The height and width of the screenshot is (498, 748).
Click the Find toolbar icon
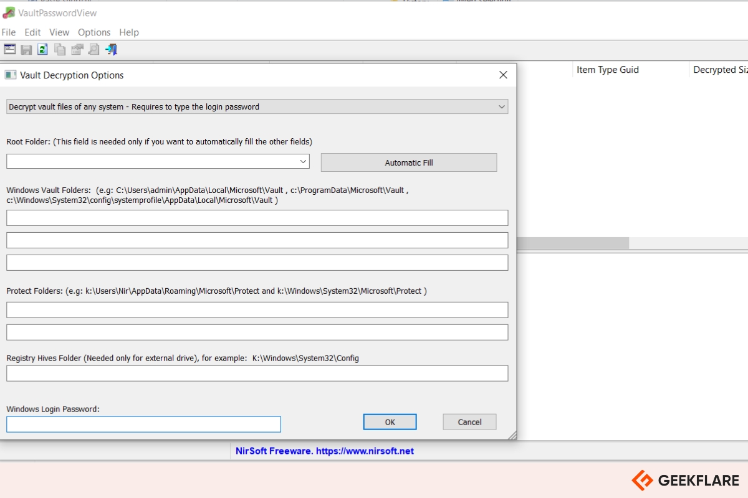point(93,49)
